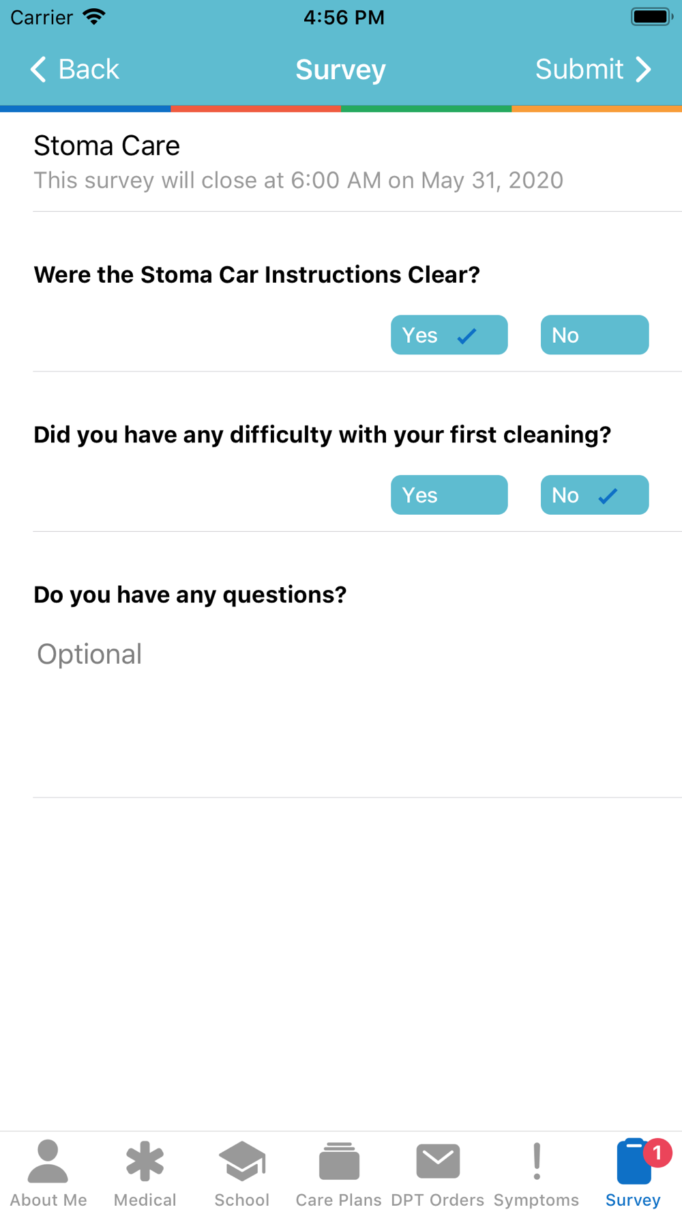The width and height of the screenshot is (682, 1214).
Task: Select No for Stoma instructions clear
Action: pos(595,335)
